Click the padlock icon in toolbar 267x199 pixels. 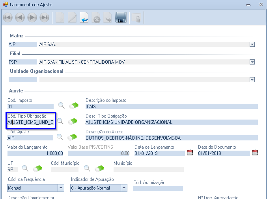click(x=136, y=18)
